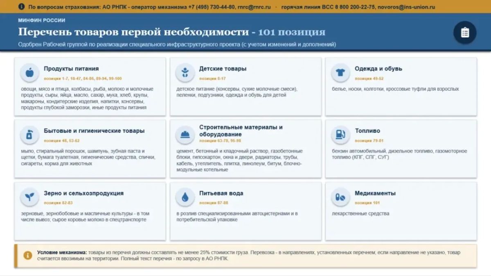The height and width of the screenshot is (276, 491).
Task: Click description starting 'детское питание (консервы'
Action: coord(237,92)
